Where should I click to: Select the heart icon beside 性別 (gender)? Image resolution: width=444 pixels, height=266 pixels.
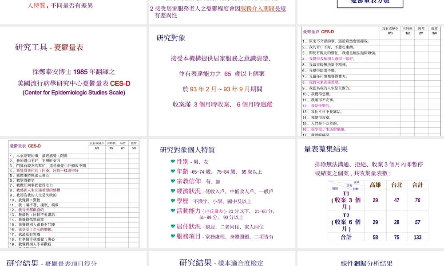point(173,161)
